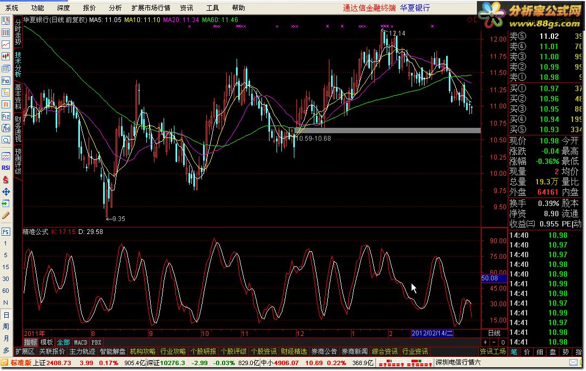
Task: Click the magnifier stock search icon
Action: click(5, 140)
